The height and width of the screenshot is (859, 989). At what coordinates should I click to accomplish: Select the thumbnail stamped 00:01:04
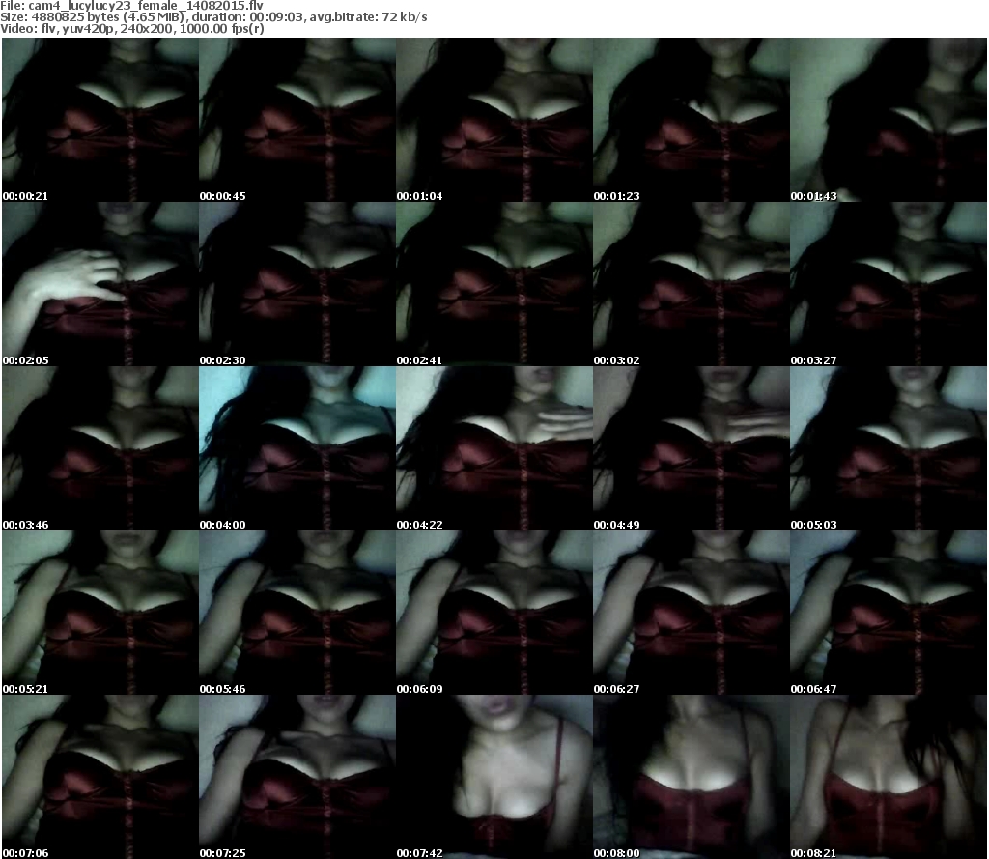[x=494, y=120]
